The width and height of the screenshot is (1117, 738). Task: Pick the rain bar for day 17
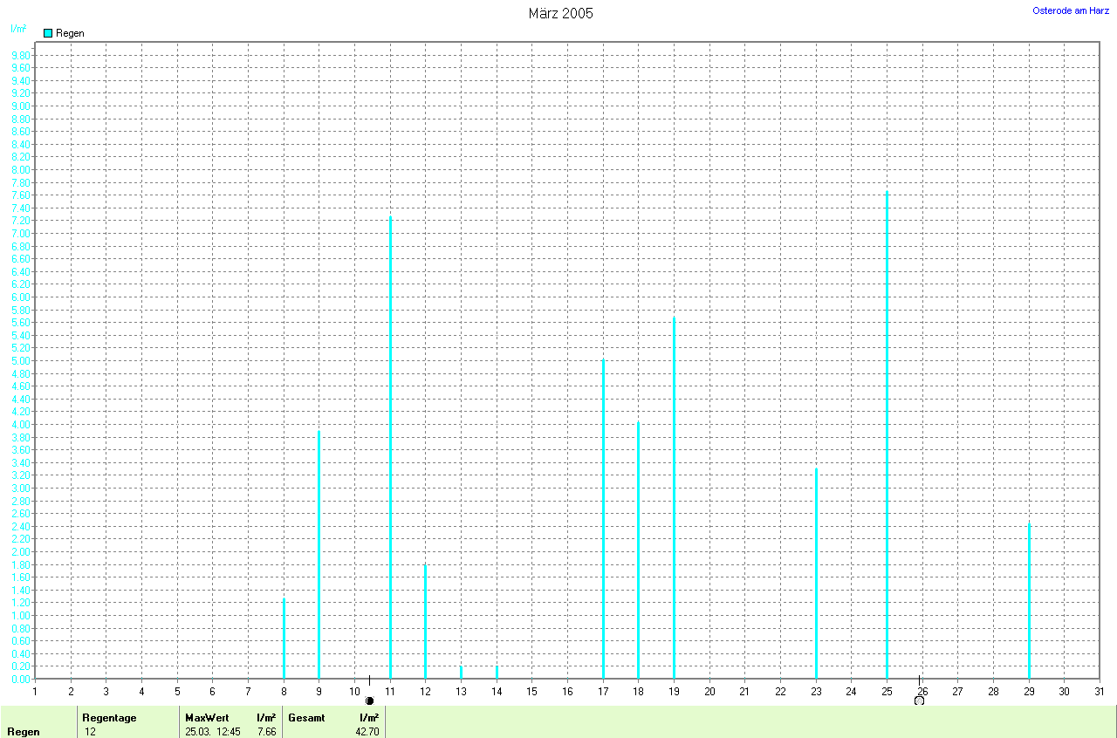[x=603, y=518]
